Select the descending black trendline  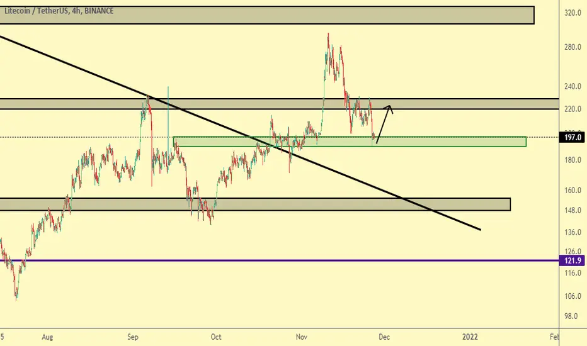[x=240, y=133]
